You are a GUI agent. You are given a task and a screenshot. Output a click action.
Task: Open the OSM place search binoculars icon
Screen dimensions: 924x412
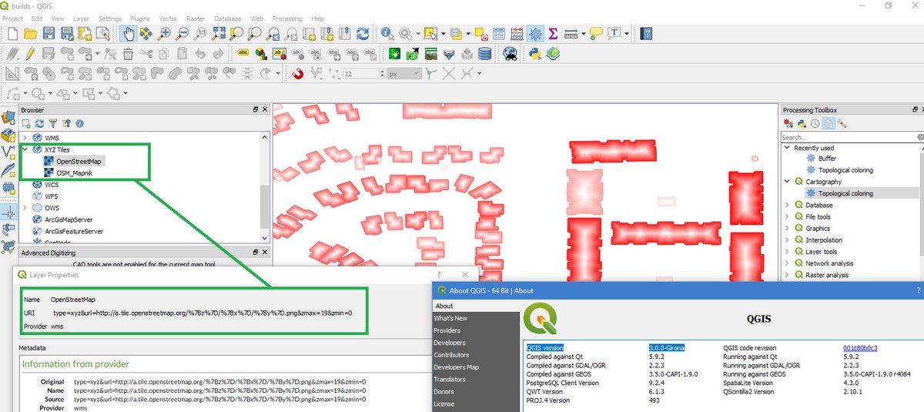point(510,54)
